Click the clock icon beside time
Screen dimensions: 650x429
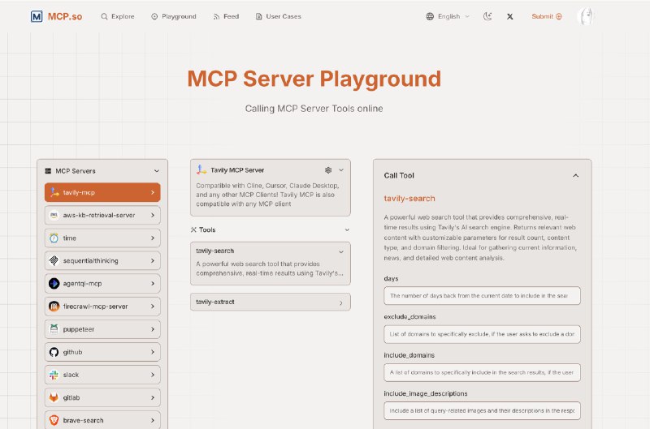click(54, 238)
